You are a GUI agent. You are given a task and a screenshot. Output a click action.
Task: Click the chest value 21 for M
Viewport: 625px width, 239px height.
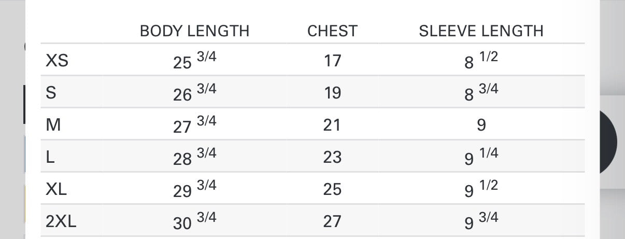(x=332, y=125)
